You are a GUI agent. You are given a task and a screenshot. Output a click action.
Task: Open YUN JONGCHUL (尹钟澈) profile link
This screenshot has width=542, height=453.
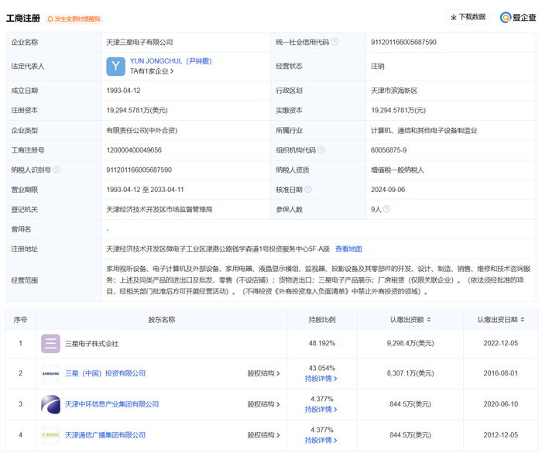tap(171, 61)
